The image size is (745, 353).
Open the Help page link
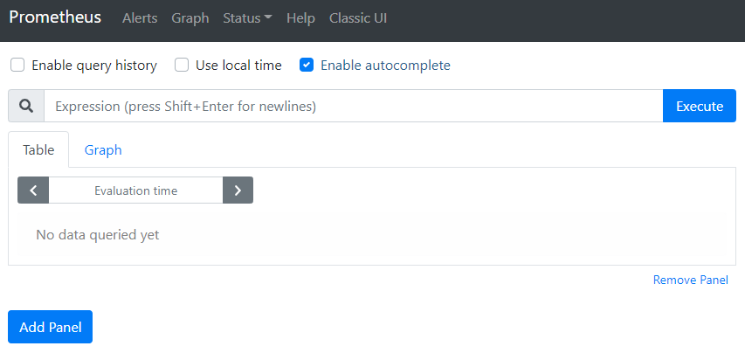tap(300, 18)
